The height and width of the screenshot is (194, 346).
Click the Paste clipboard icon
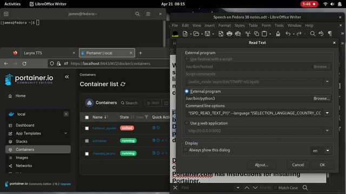click(x=264, y=33)
